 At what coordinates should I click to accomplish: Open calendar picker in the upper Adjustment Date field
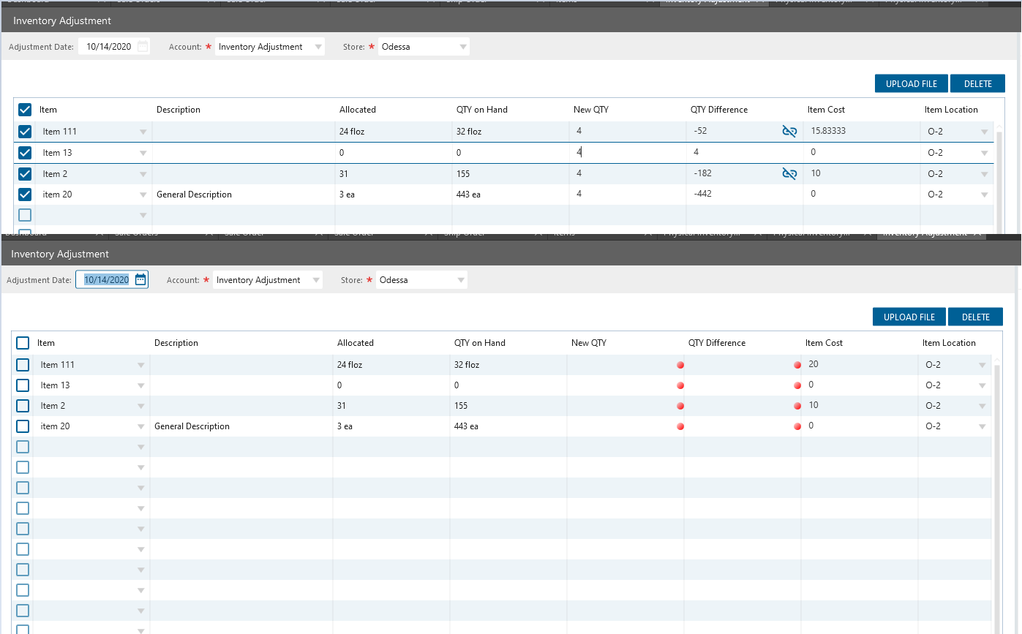(143, 47)
